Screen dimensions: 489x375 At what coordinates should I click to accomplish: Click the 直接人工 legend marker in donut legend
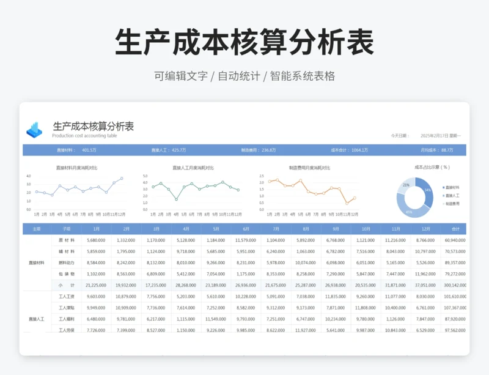pyautogui.click(x=444, y=196)
